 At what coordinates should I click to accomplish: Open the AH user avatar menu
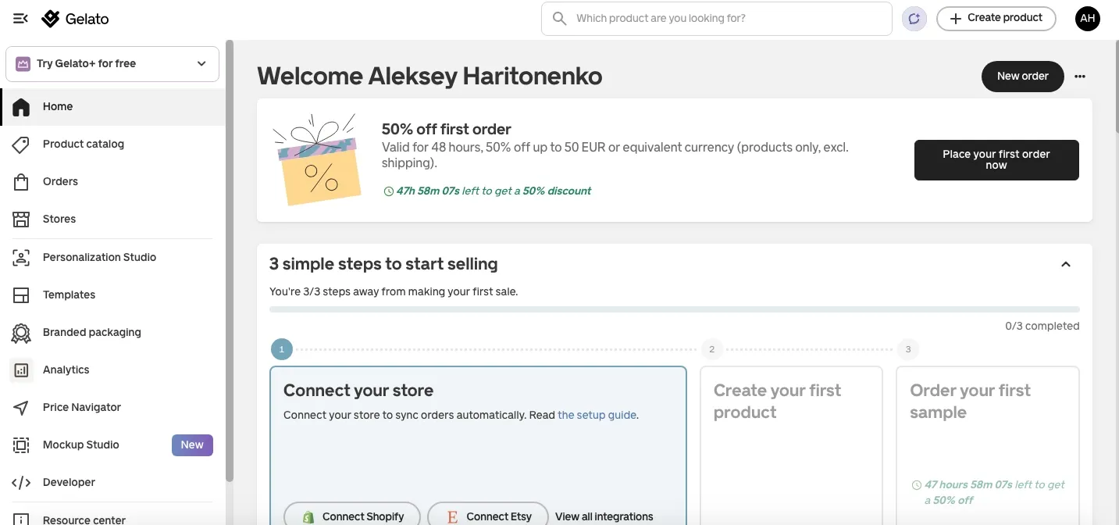pyautogui.click(x=1087, y=19)
